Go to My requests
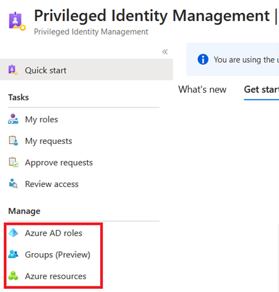Image resolution: width=279 pixels, height=292 pixels. pos(48,141)
